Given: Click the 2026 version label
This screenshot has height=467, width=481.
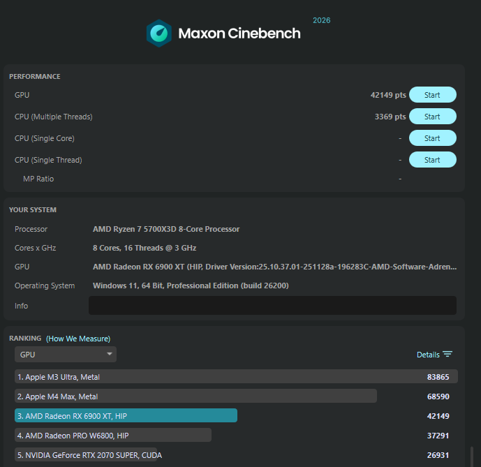Looking at the screenshot, I should [x=322, y=20].
